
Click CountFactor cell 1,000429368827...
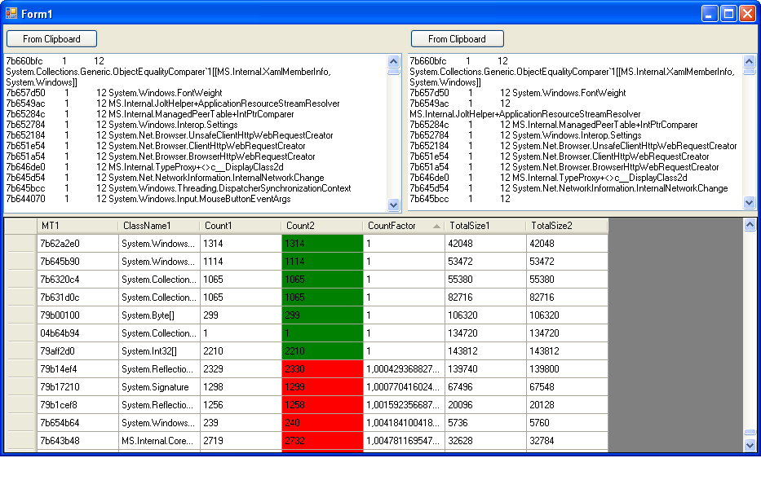404,369
